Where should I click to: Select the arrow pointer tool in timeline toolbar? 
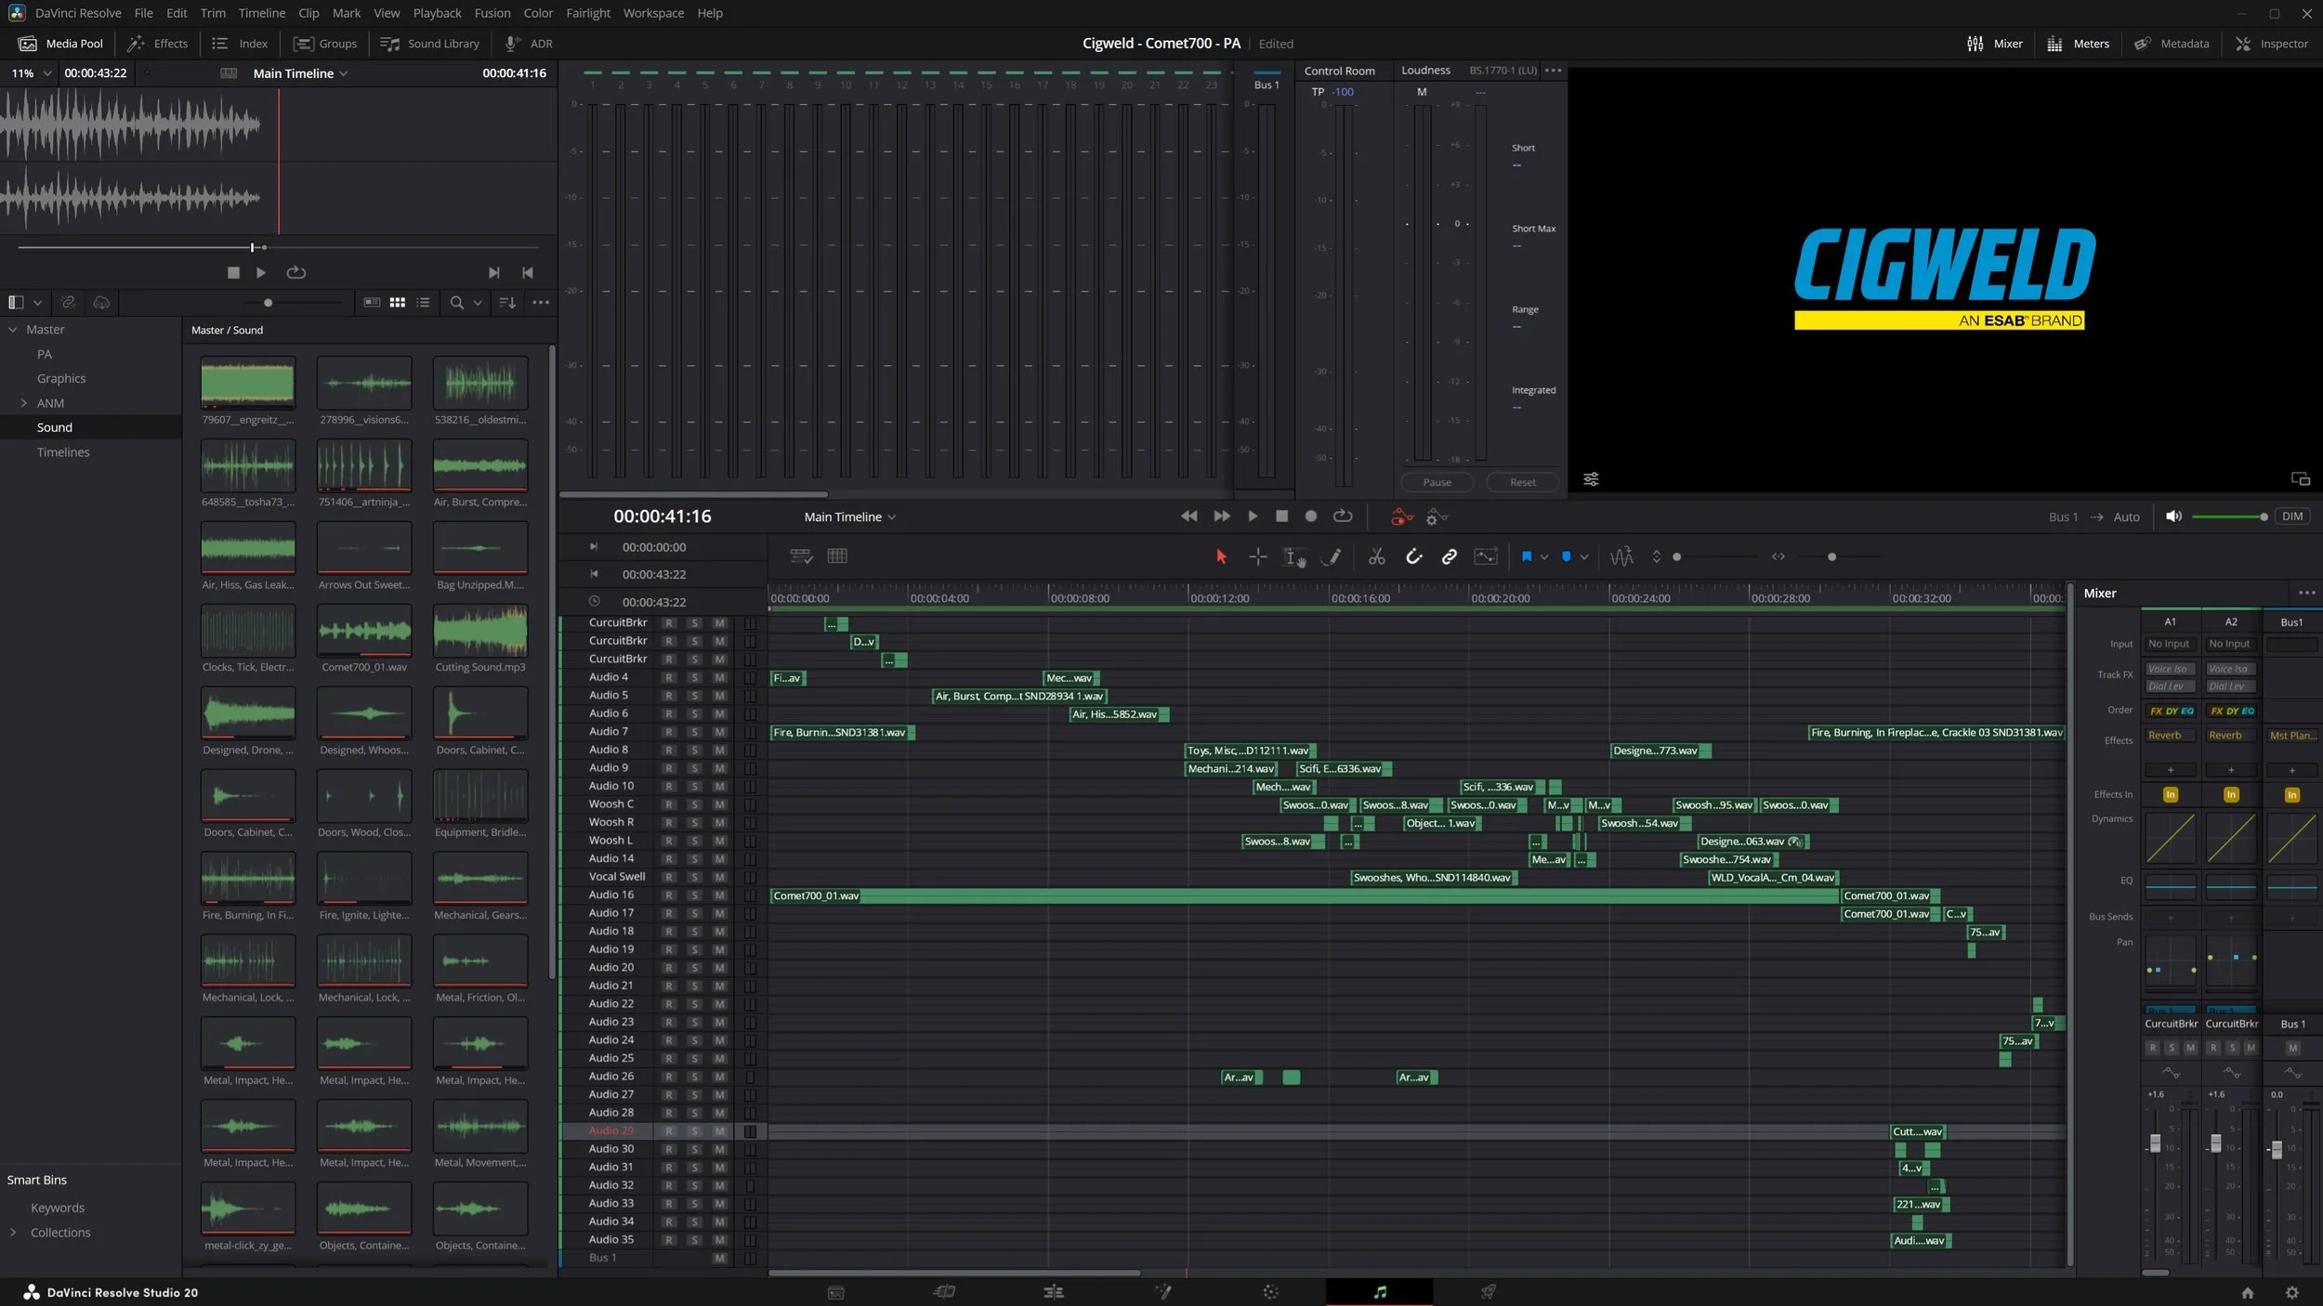click(x=1221, y=556)
